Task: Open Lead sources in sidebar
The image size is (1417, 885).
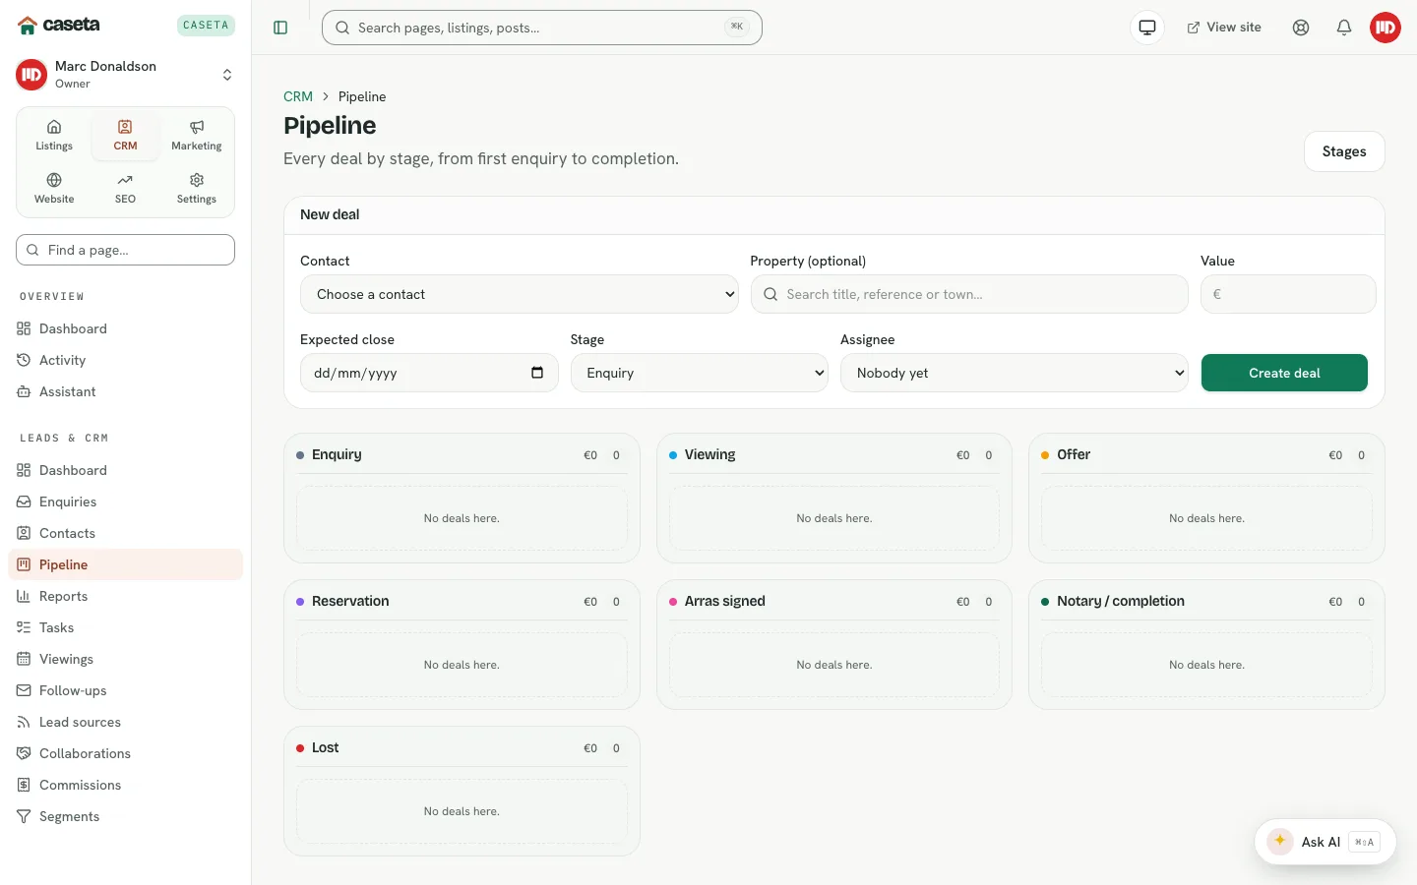Action: coord(125,722)
